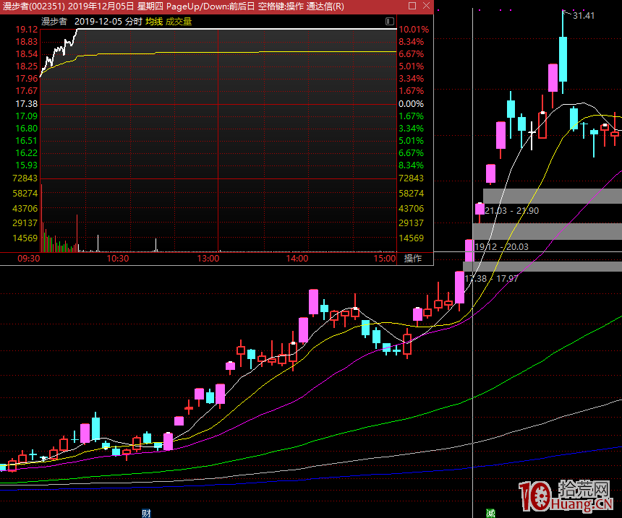
Task: Click the 31.41 high price marker
Action: (583, 15)
